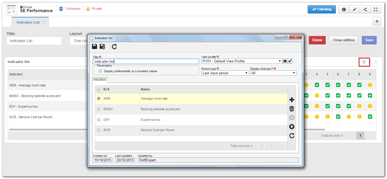Uncheck the ARR indicator checkbox
The height and width of the screenshot is (179, 387).
point(99,98)
